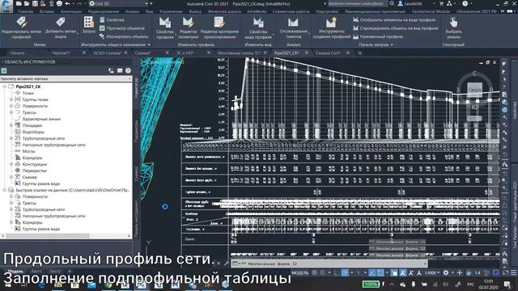Open Редактор критериев проектирования
The height and width of the screenshot is (291, 518).
coord(219,27)
